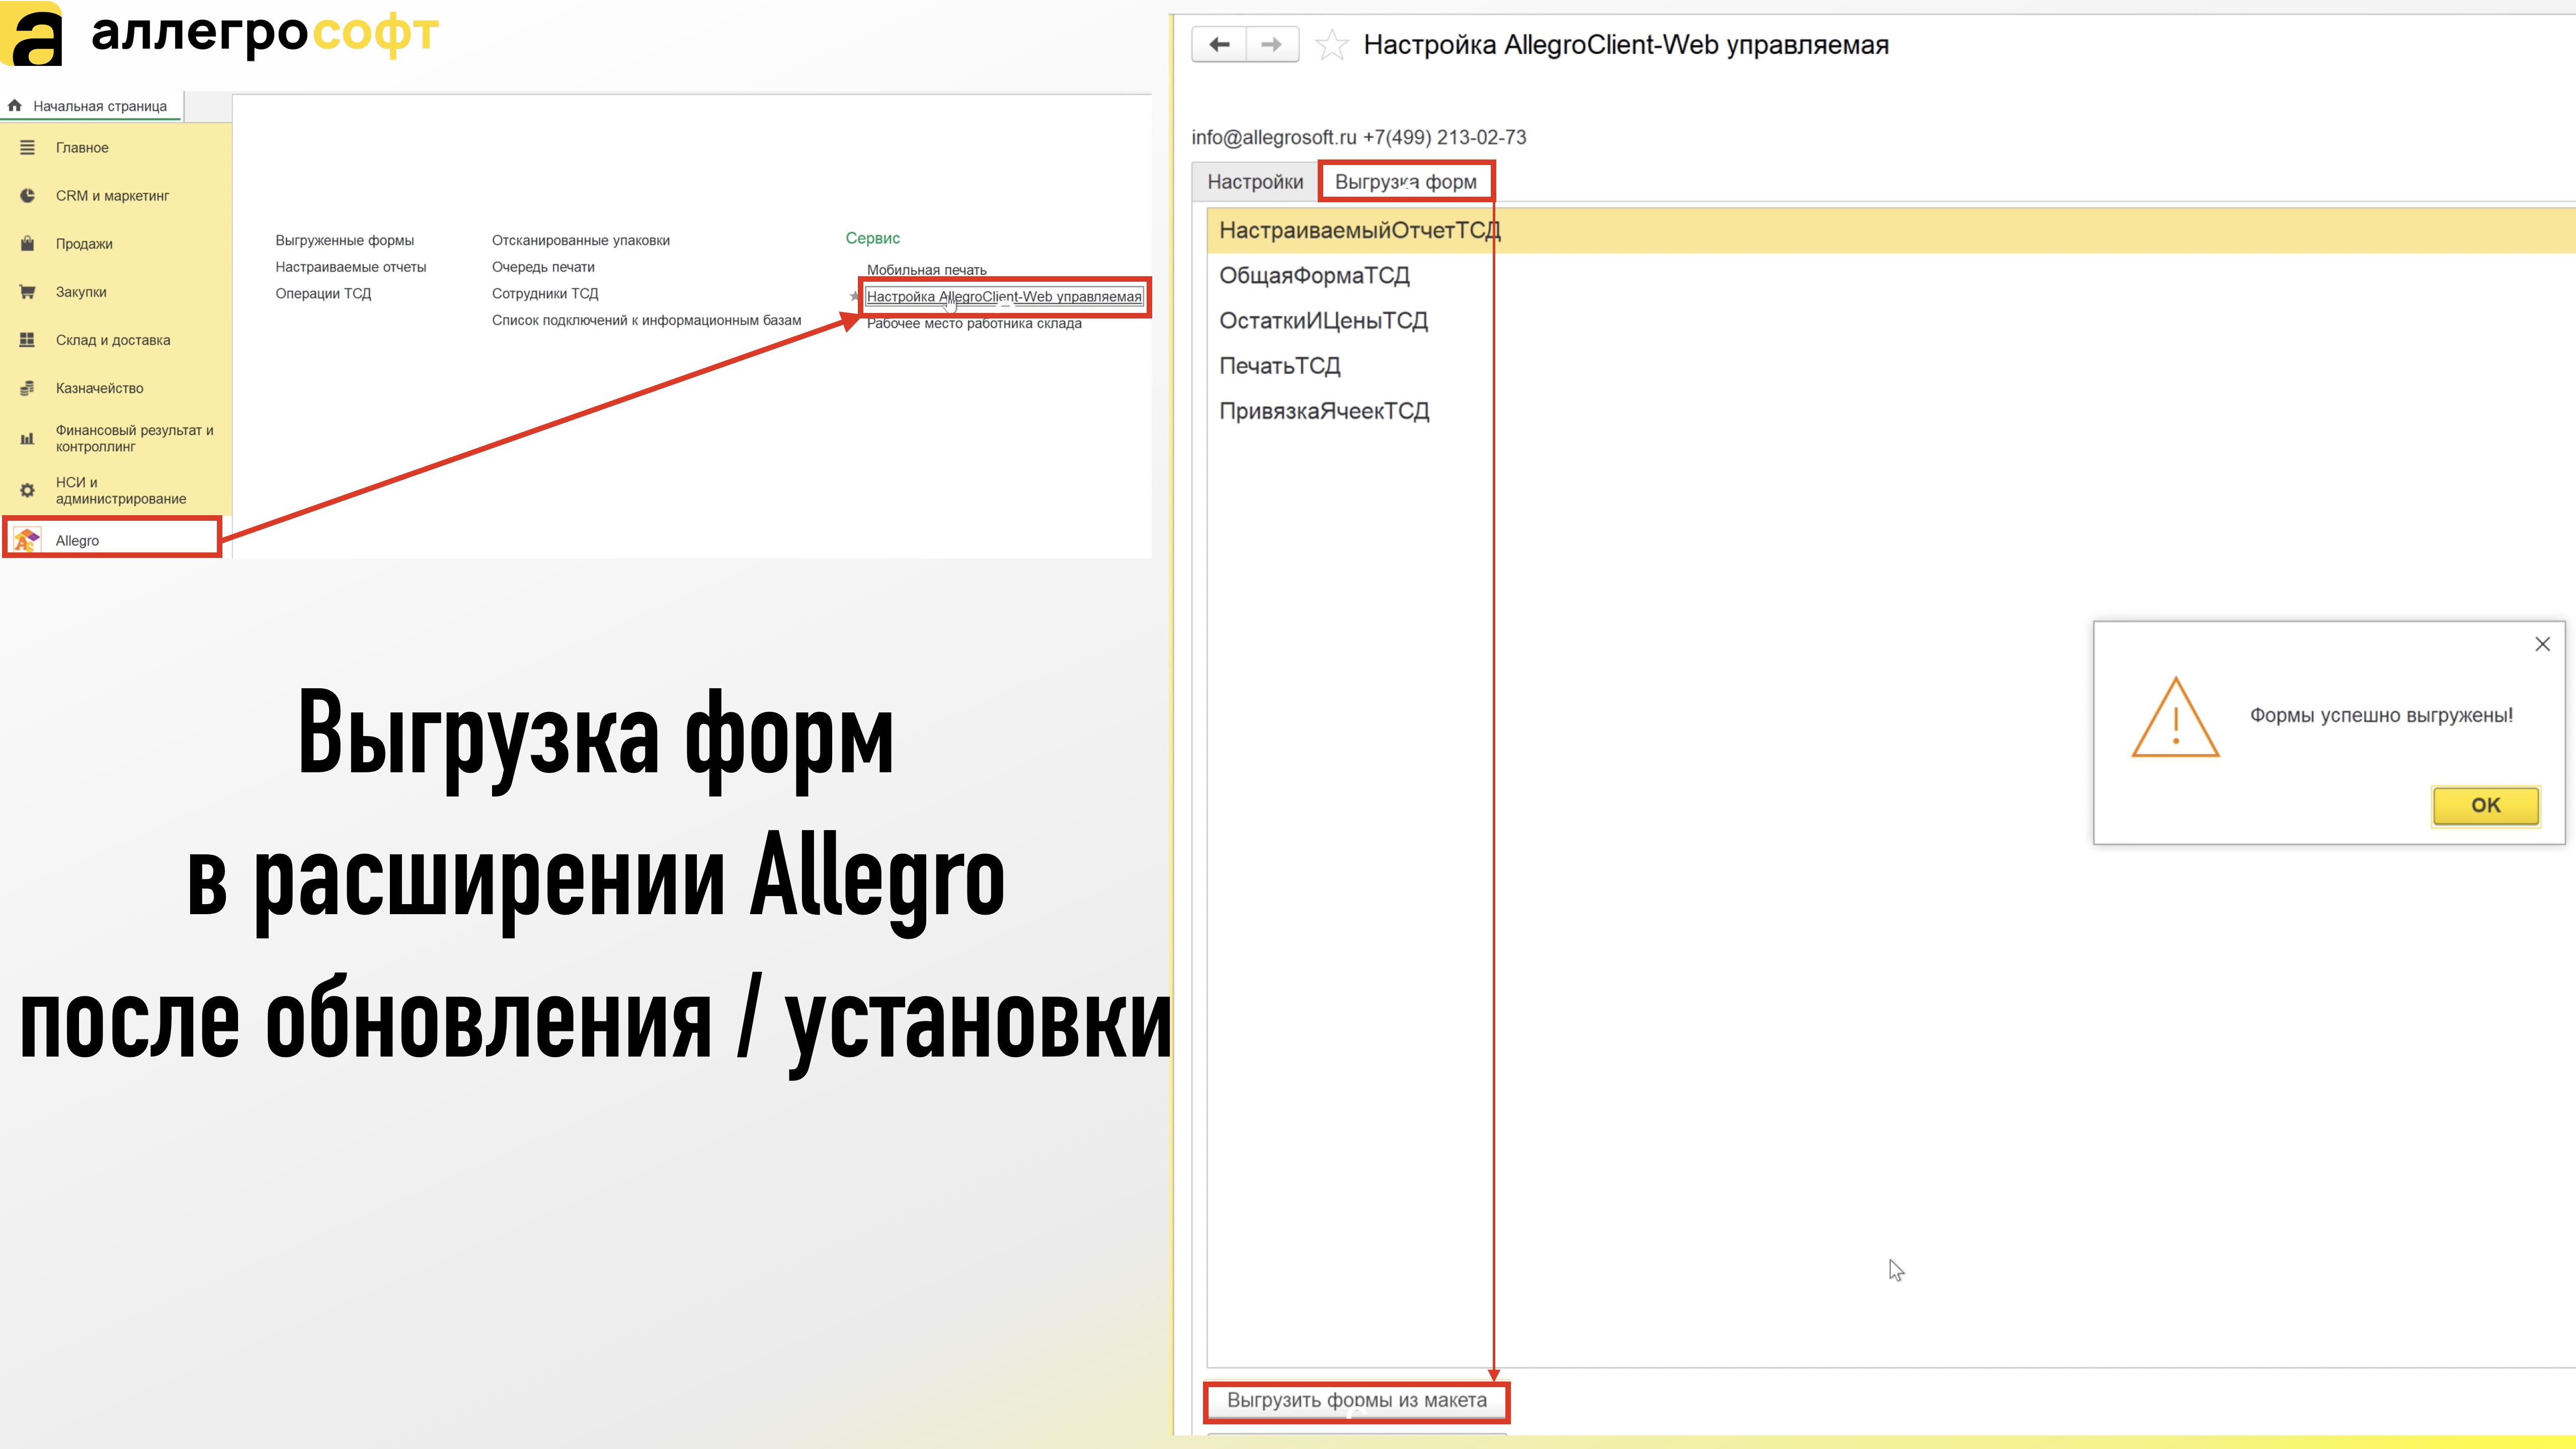Open Операции ТСД link

(x=323, y=294)
